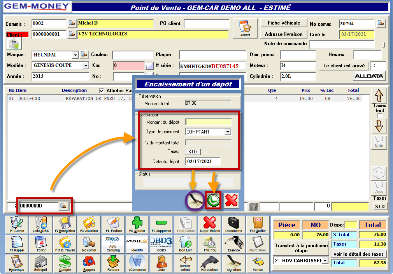393x274 pixels.
Task: Open the Historique hourglass icon
Action: click(17, 263)
